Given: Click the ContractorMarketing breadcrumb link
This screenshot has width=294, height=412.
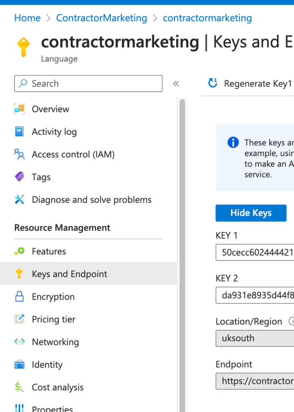Looking at the screenshot, I should point(102,18).
